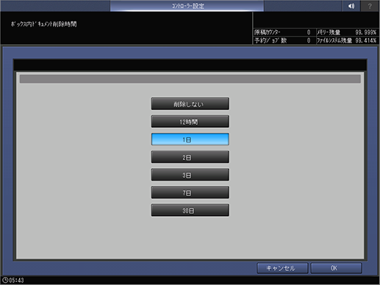Click the clock icon beside 05:43

(5, 280)
